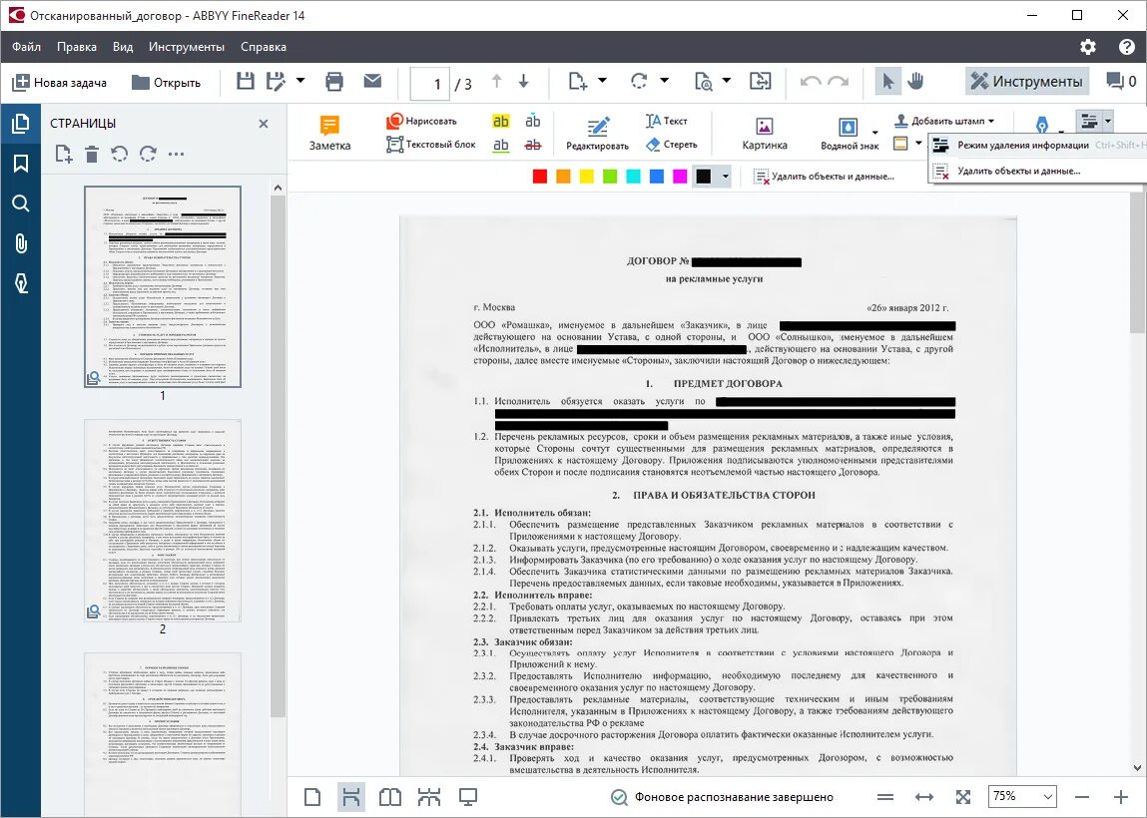Undo the last action
The height and width of the screenshot is (818, 1147).
811,82
